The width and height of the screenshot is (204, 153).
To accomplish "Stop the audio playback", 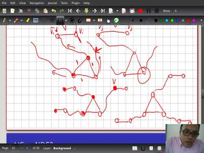I will point(156,11).
